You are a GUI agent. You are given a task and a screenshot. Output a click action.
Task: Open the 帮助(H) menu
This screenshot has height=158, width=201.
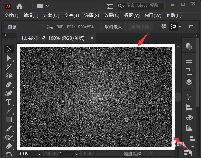[x=174, y=15]
